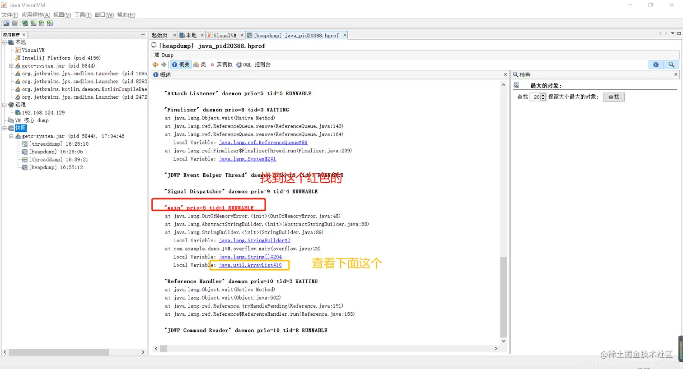Image resolution: width=683 pixels, height=369 pixels.
Task: Click the biggest objects icon beside 最大的对象
Action: point(516,85)
